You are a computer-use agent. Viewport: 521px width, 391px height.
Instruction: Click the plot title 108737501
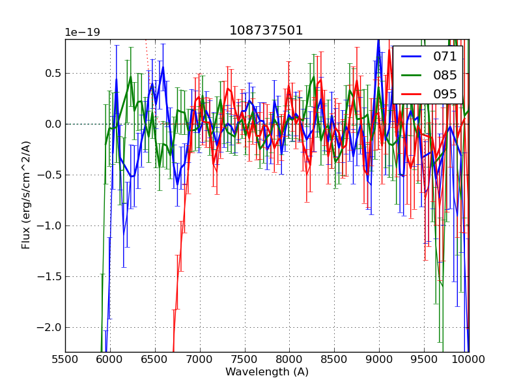click(266, 31)
